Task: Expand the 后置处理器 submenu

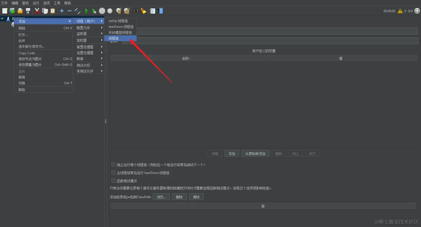Action: coord(88,53)
